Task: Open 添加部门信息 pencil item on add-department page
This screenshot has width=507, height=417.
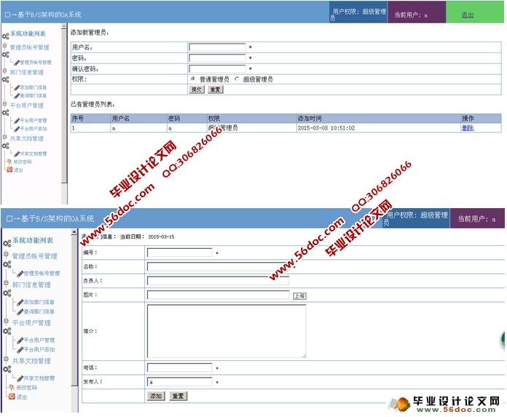Action: pos(36,302)
